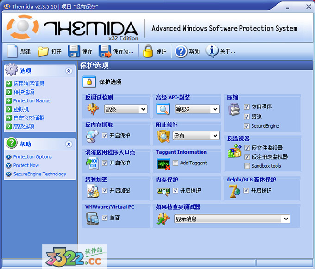Open Protect Now help link
Viewport: 315px width, 269px height.
click(x=26, y=165)
